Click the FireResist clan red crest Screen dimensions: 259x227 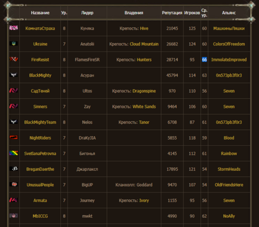tap(14, 59)
